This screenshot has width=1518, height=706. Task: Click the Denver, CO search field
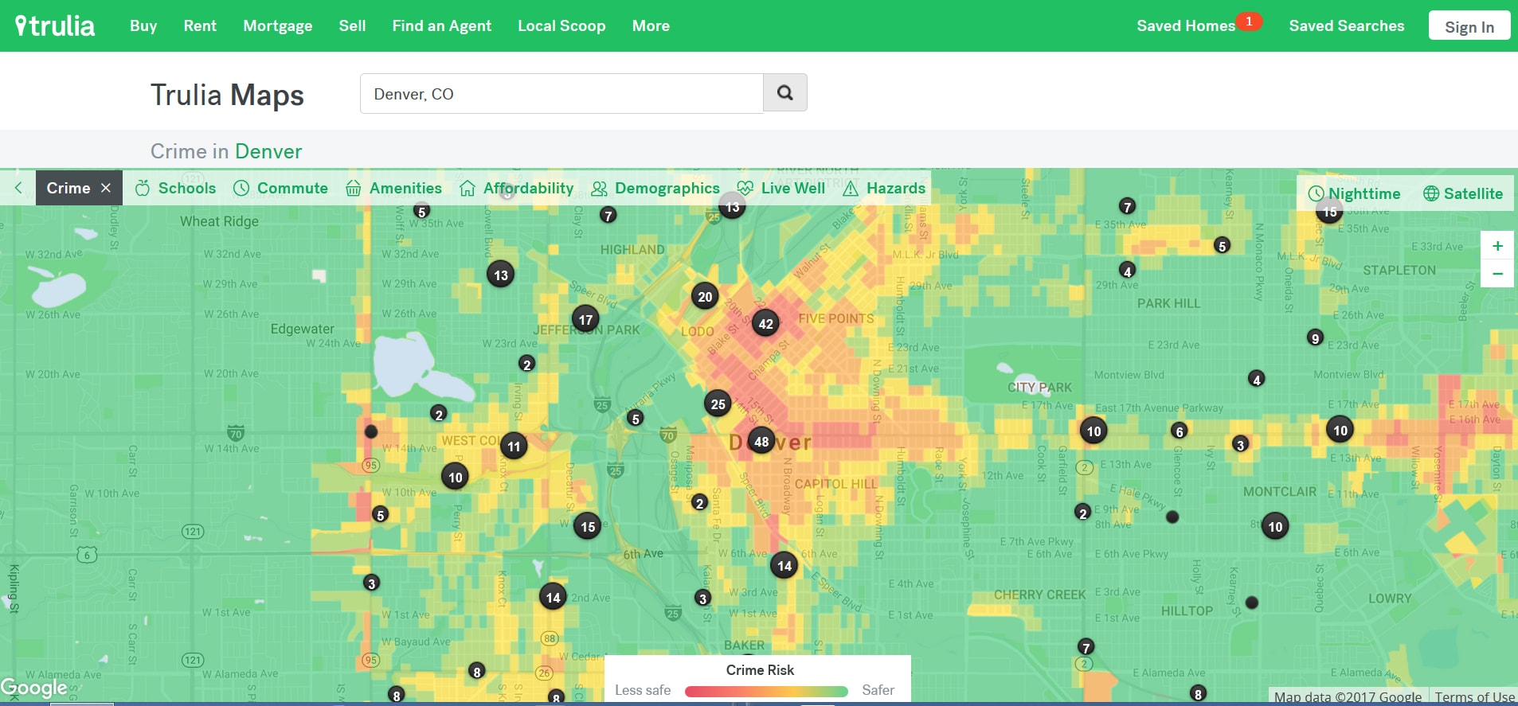click(561, 93)
